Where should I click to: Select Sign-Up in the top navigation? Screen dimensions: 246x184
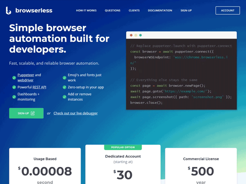pyautogui.click(x=186, y=10)
